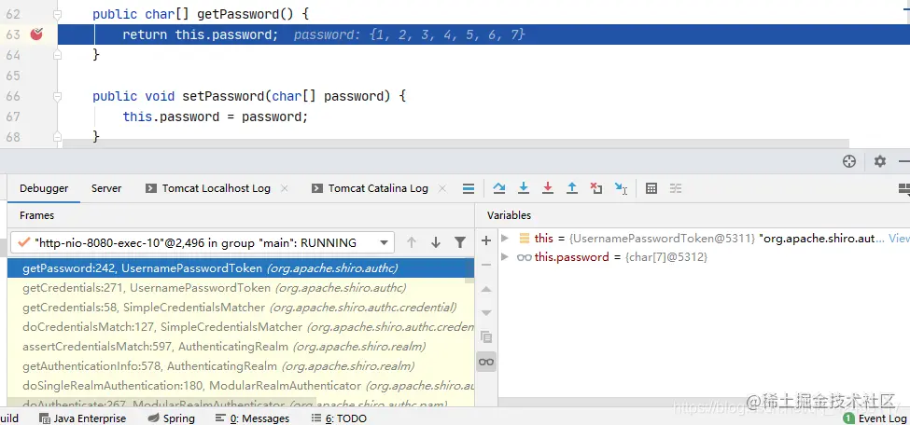Click 'this.password = password;' code line

[216, 117]
